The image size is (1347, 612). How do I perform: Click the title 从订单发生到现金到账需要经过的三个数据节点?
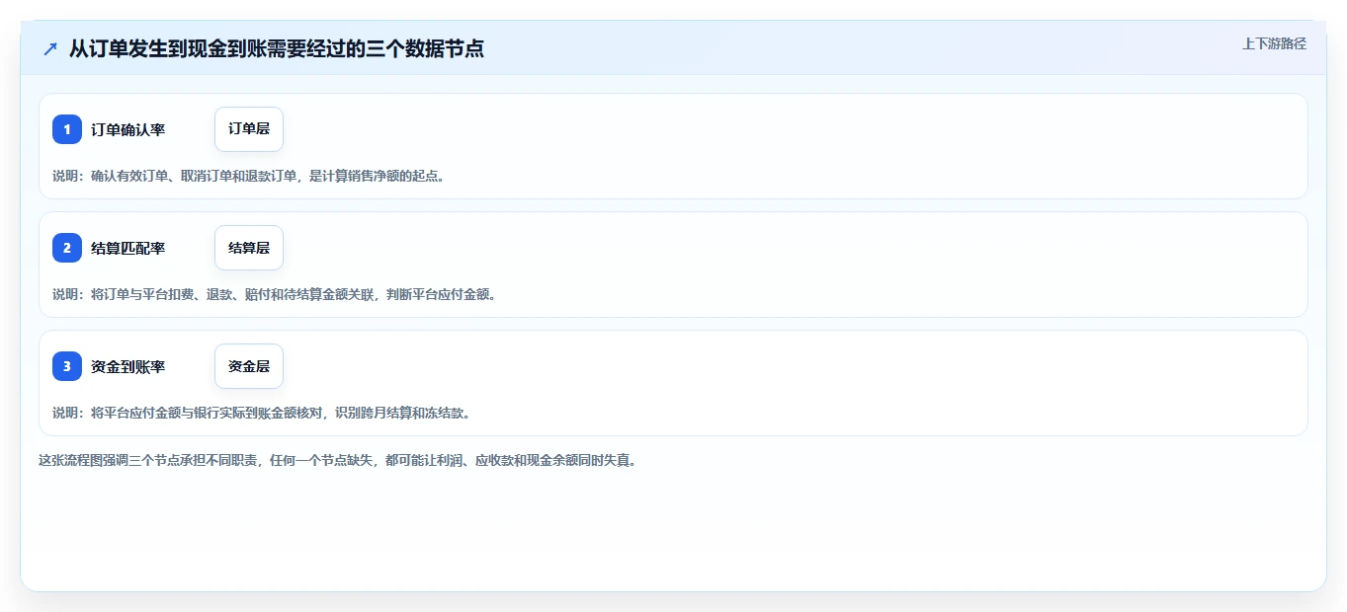click(x=277, y=48)
